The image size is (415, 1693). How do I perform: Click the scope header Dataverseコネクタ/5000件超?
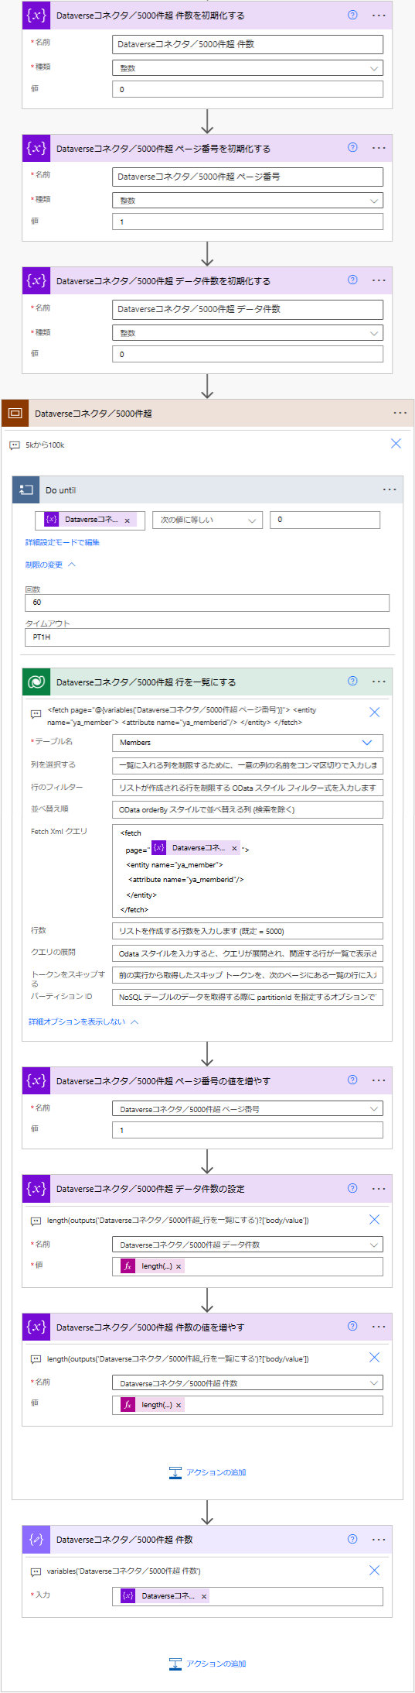point(93,414)
